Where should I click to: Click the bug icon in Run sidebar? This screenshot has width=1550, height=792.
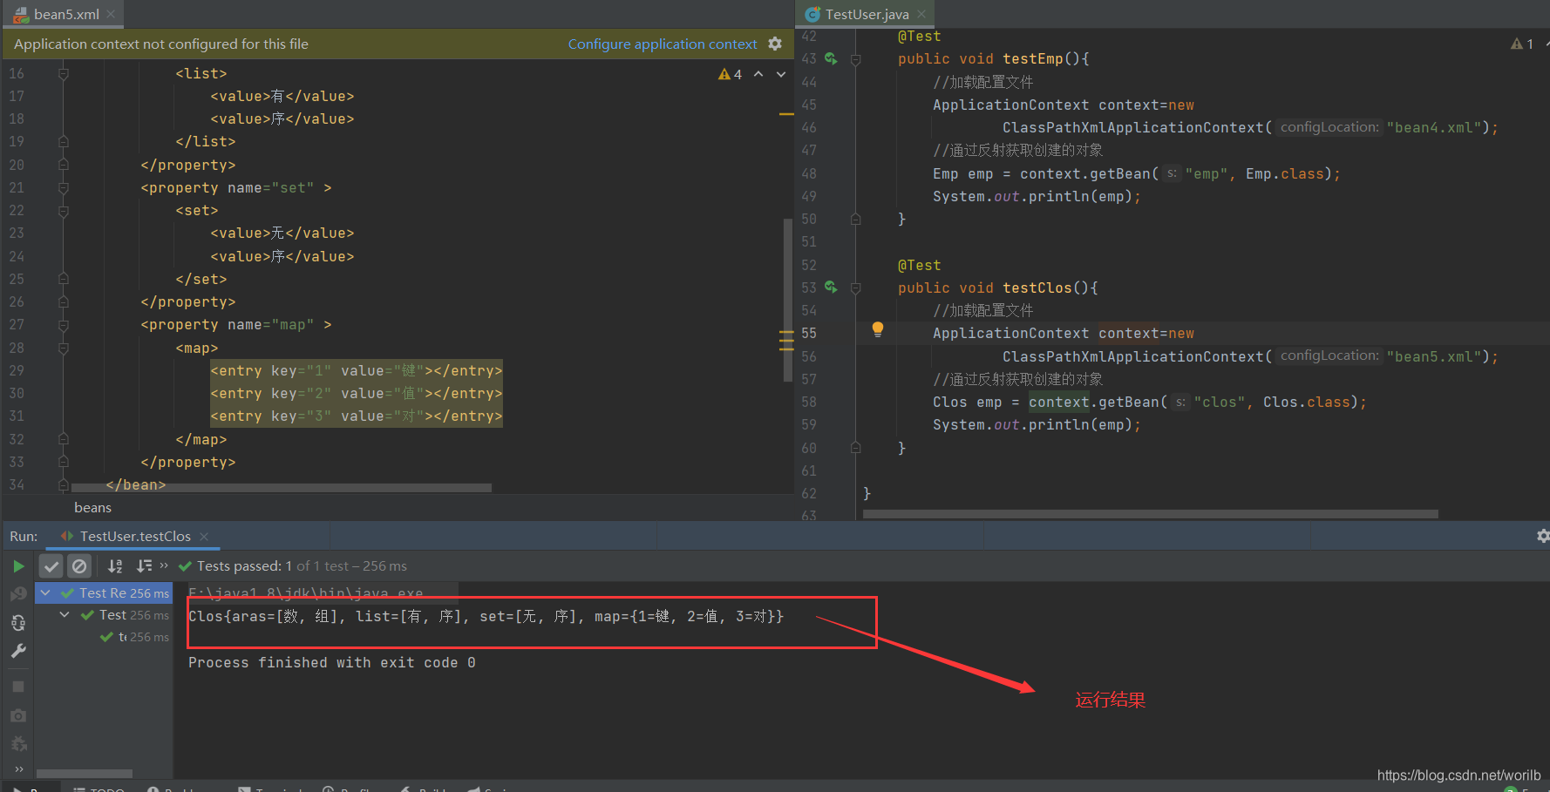(x=18, y=743)
